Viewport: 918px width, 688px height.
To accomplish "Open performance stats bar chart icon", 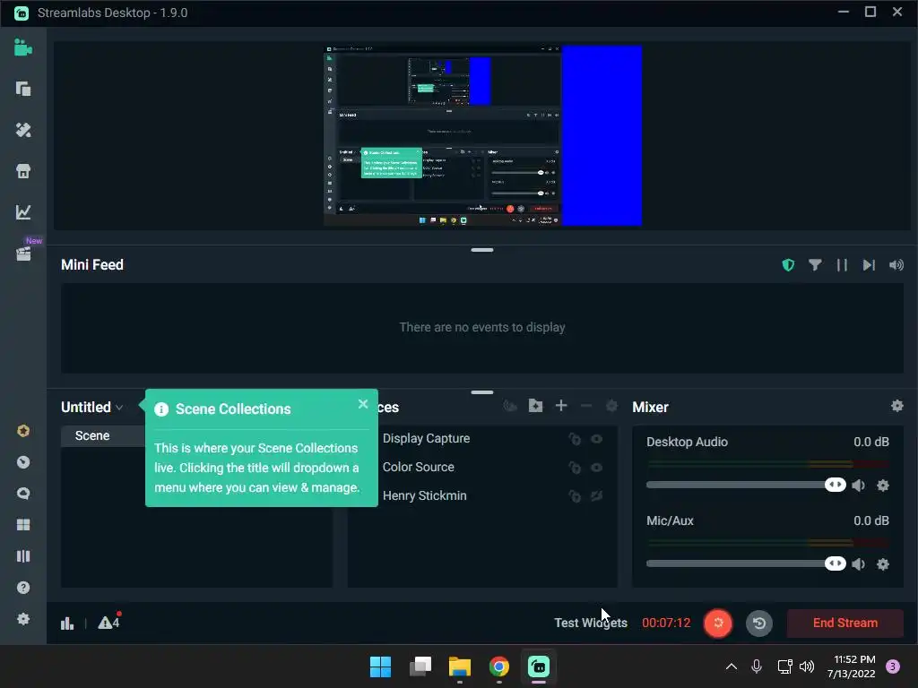I will pyautogui.click(x=67, y=623).
